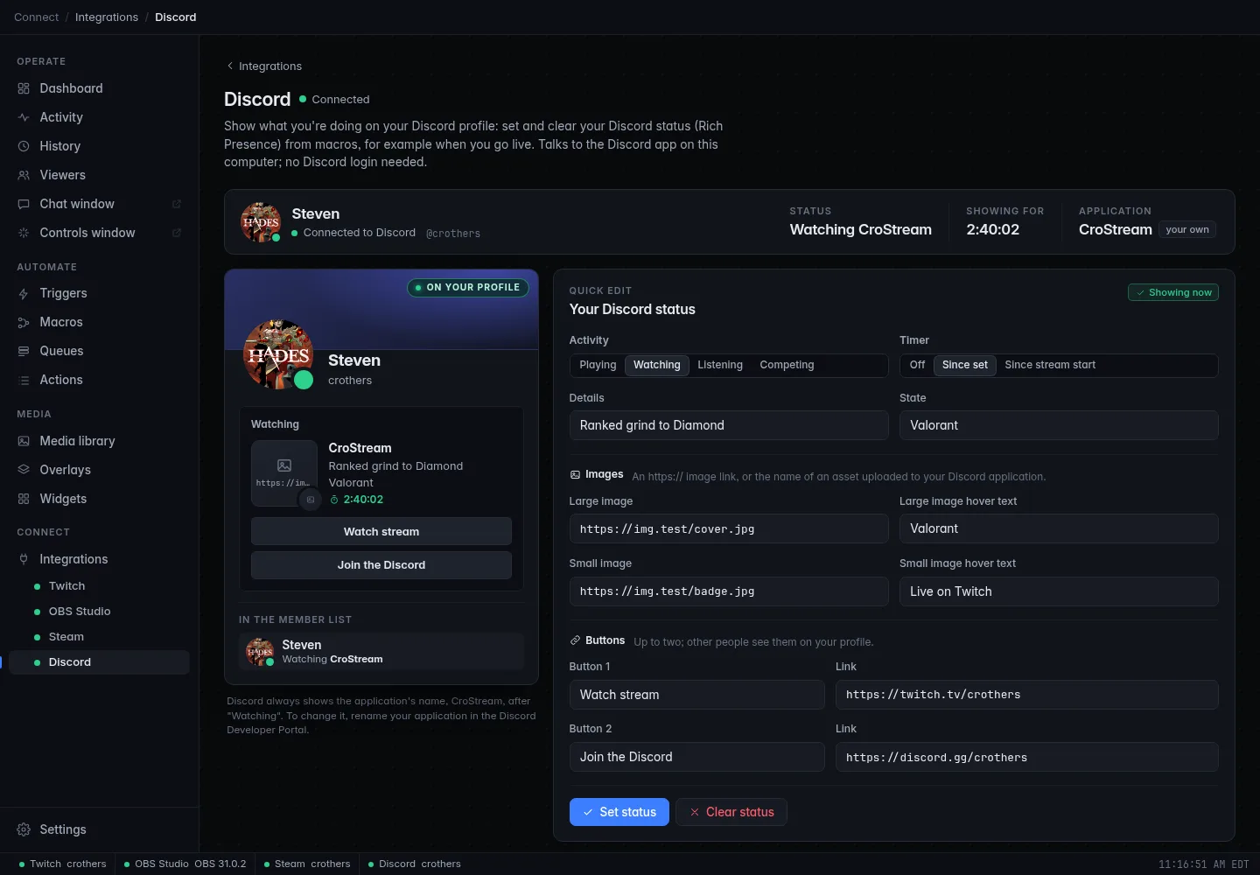Click the Activity pulse icon
The height and width of the screenshot is (875, 1260).
[24, 117]
